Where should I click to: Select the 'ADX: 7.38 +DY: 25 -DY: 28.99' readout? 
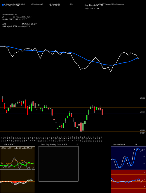click(x=17, y=148)
